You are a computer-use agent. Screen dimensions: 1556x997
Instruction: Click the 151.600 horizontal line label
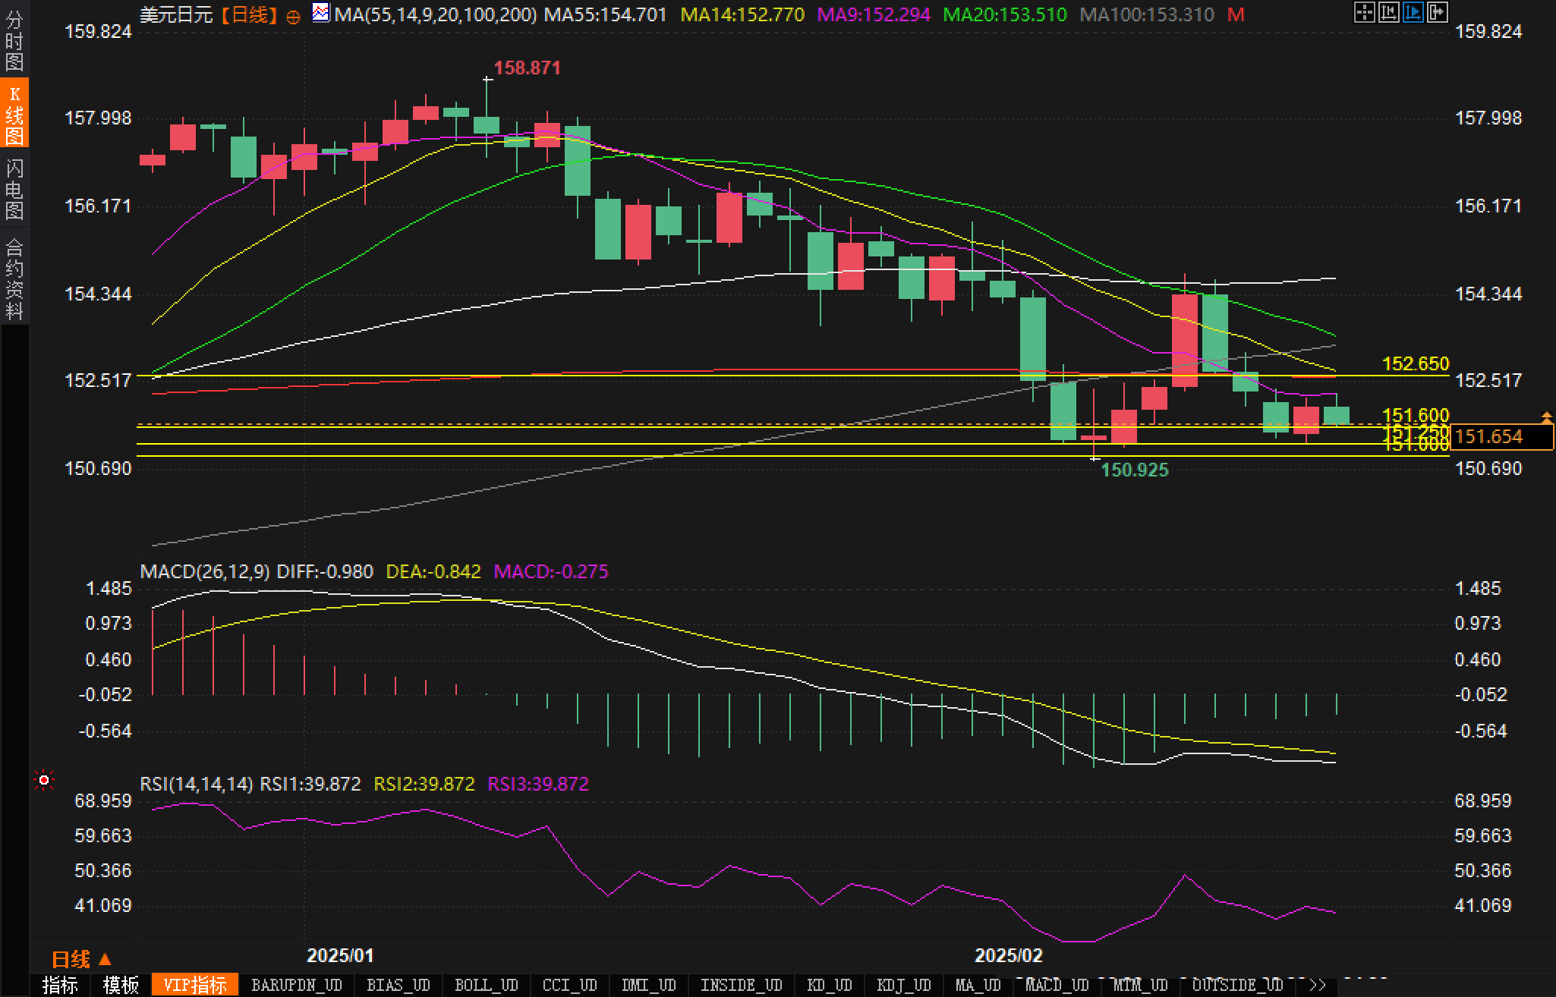pyautogui.click(x=1416, y=415)
